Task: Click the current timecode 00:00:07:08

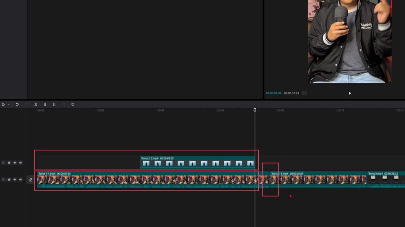Action: (x=274, y=93)
